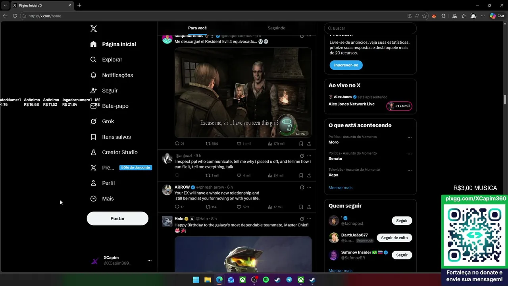This screenshot has width=508, height=286.
Task: Bookmark the @anjoazi post
Action: (301, 175)
